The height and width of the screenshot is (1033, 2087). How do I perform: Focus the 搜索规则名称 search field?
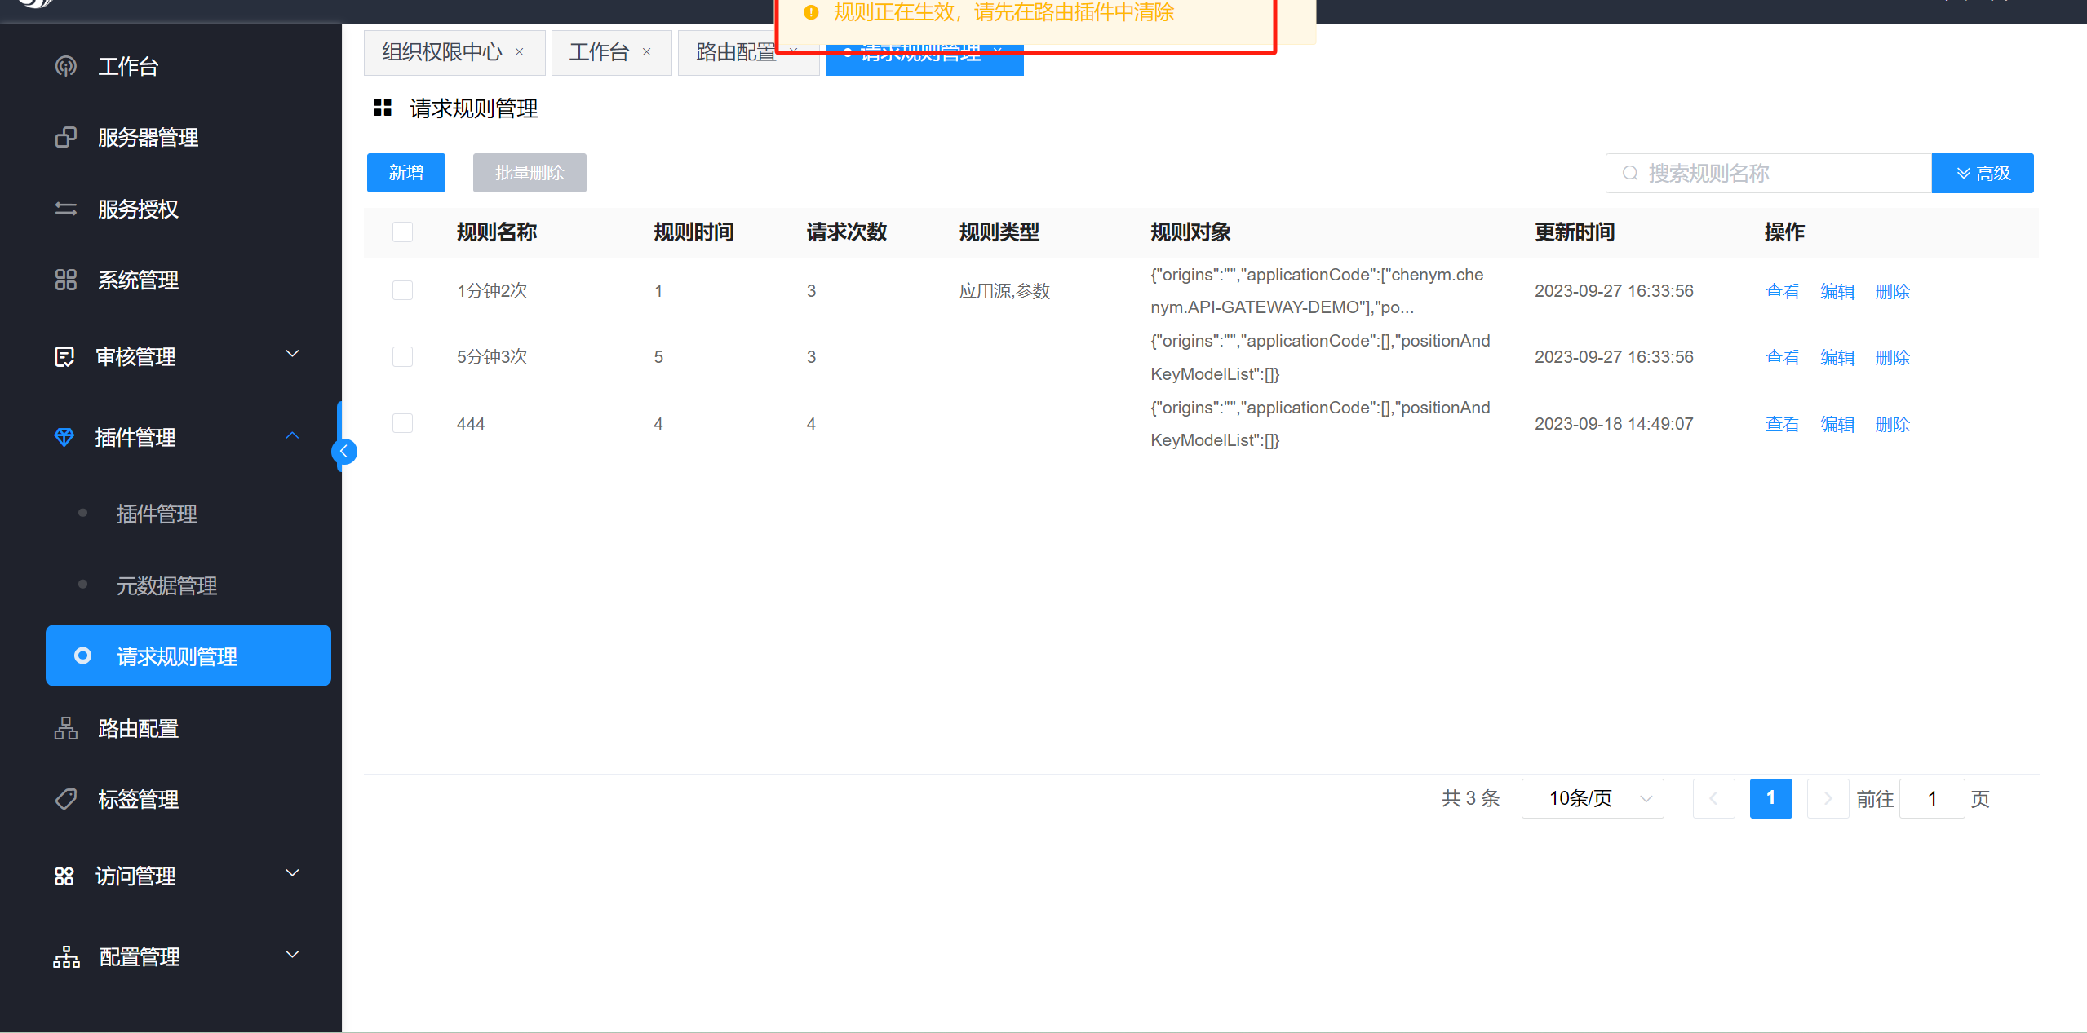1769,173
